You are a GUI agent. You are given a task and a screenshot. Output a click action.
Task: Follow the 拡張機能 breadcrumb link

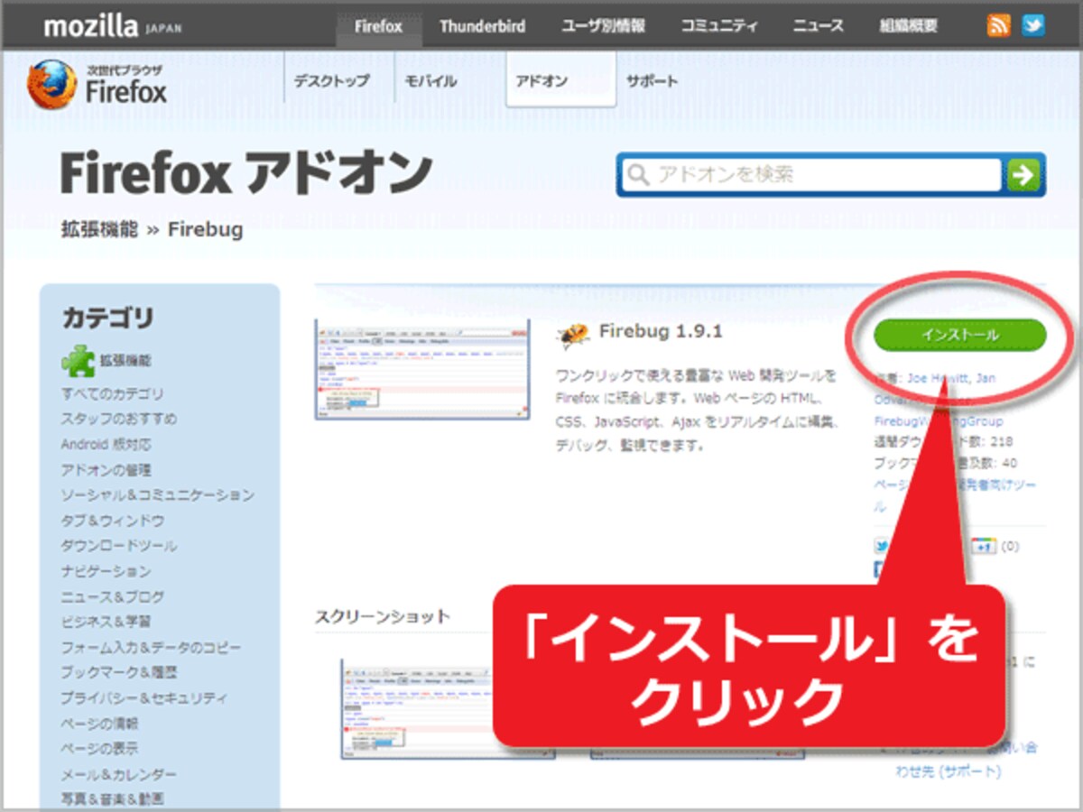click(100, 229)
